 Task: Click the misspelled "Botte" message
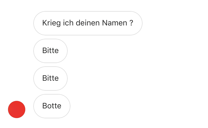click(x=52, y=106)
